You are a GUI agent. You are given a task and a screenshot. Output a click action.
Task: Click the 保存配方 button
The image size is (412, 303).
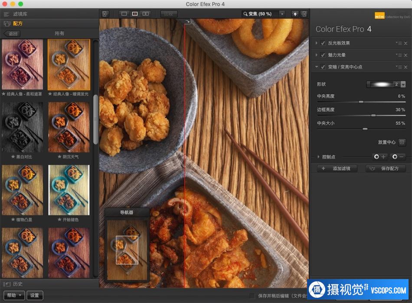point(386,168)
